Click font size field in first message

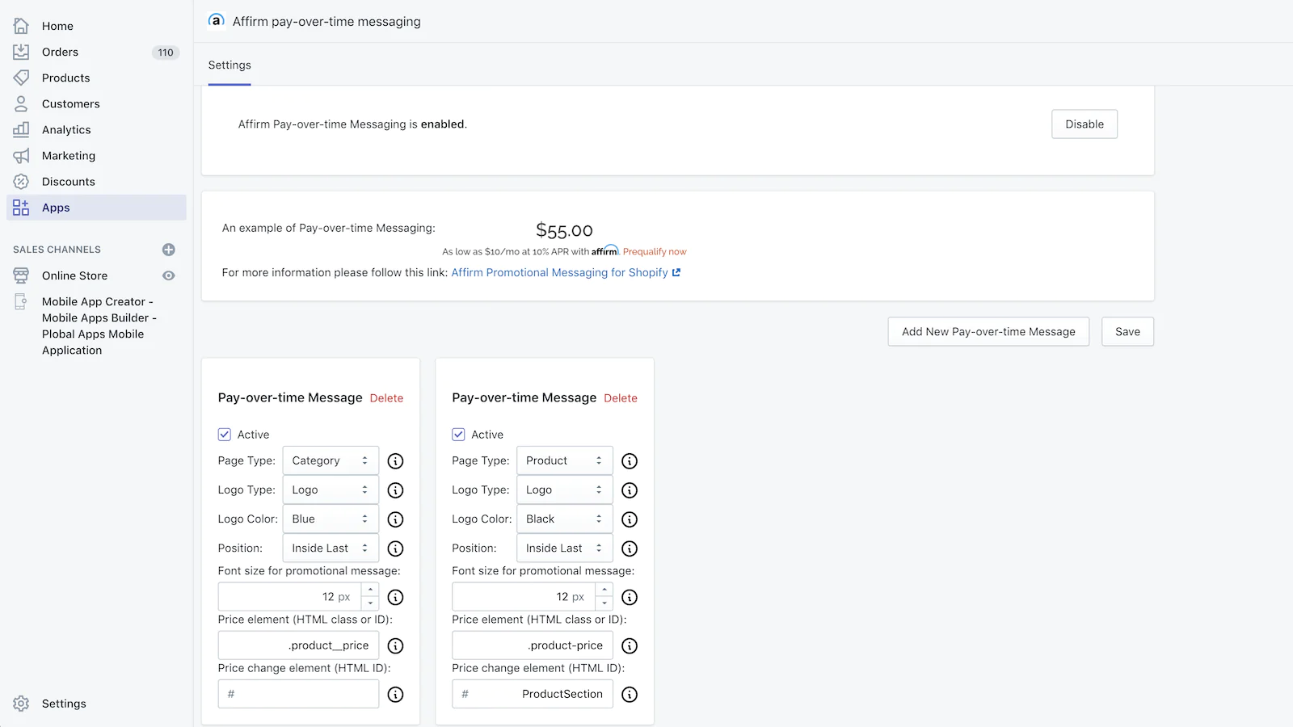pos(289,597)
